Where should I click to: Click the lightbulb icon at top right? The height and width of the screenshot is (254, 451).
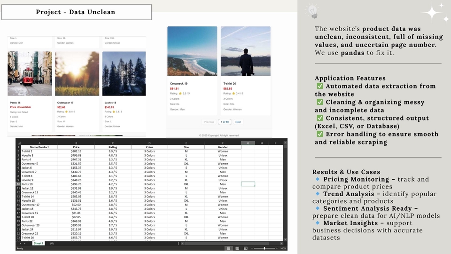click(311, 11)
